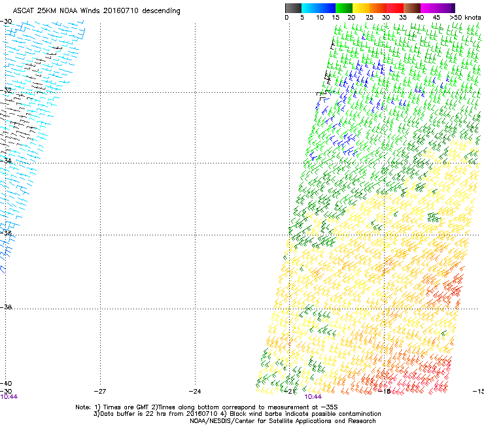Click the note 'Black wind barbs indicate possible contamination'
This screenshot has width=484, height=425.
(305, 414)
